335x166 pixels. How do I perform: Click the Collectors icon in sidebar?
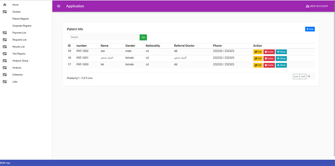tap(5, 75)
